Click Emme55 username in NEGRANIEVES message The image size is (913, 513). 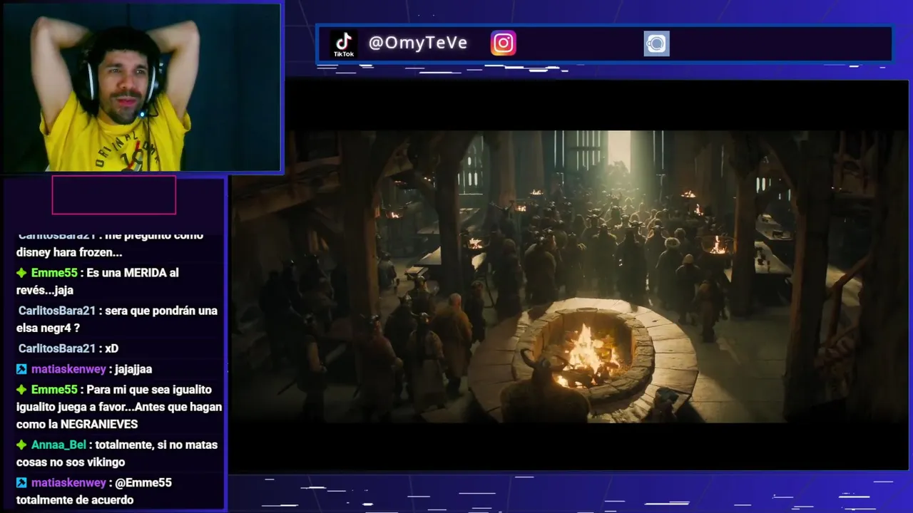coord(54,390)
